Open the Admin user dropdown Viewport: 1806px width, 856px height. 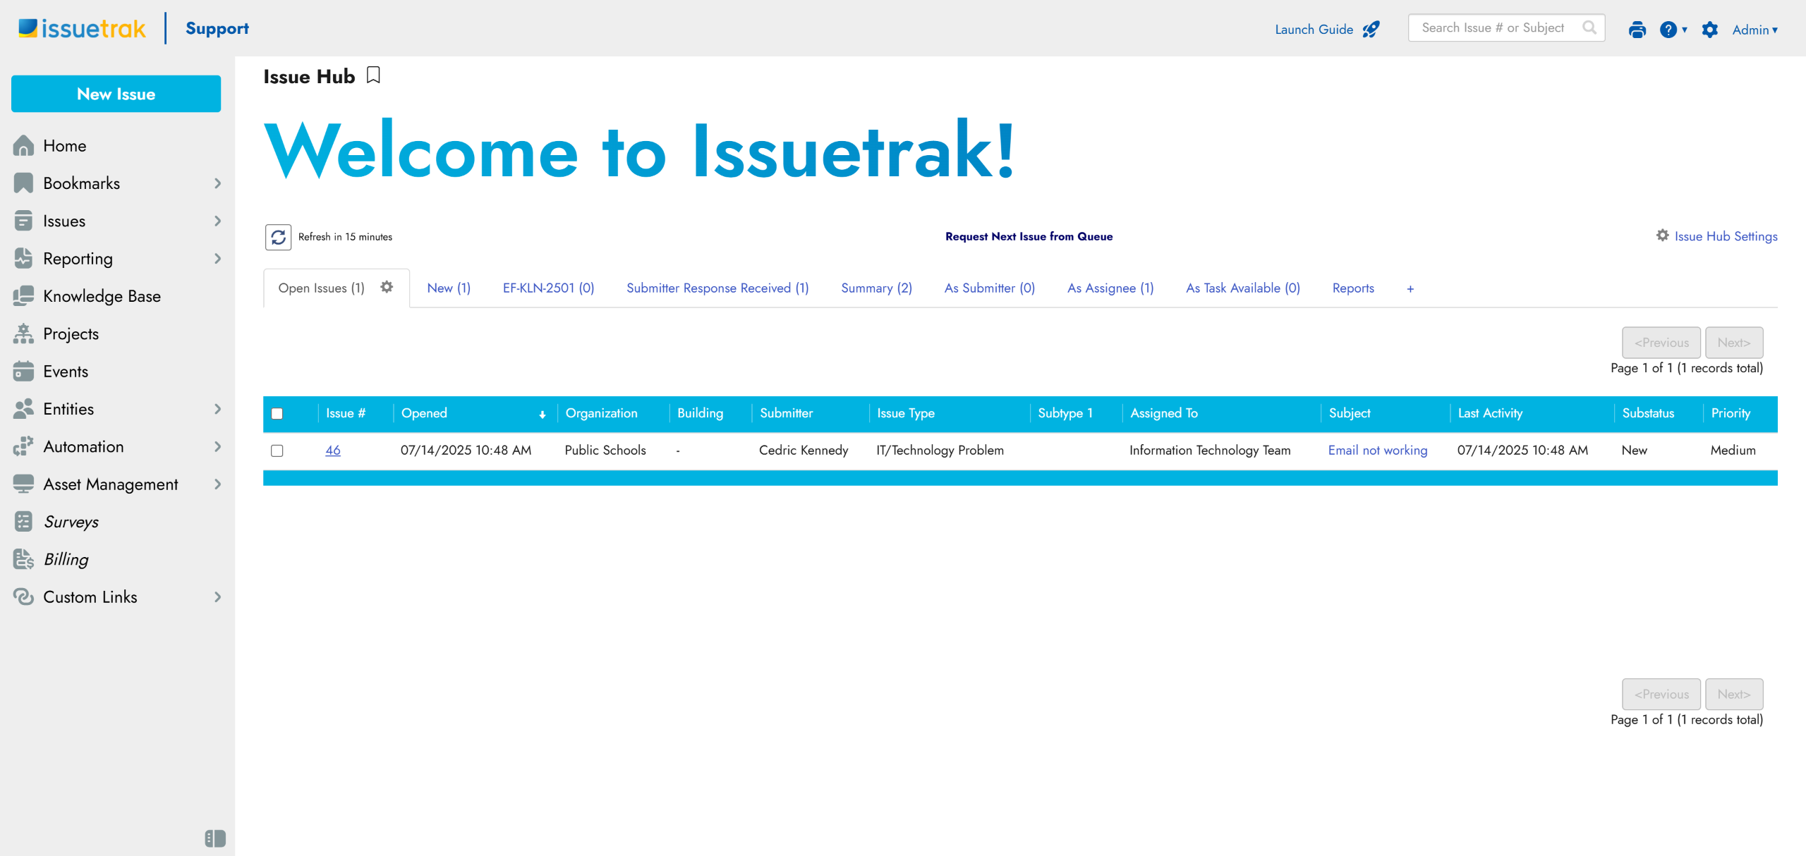pyautogui.click(x=1755, y=30)
